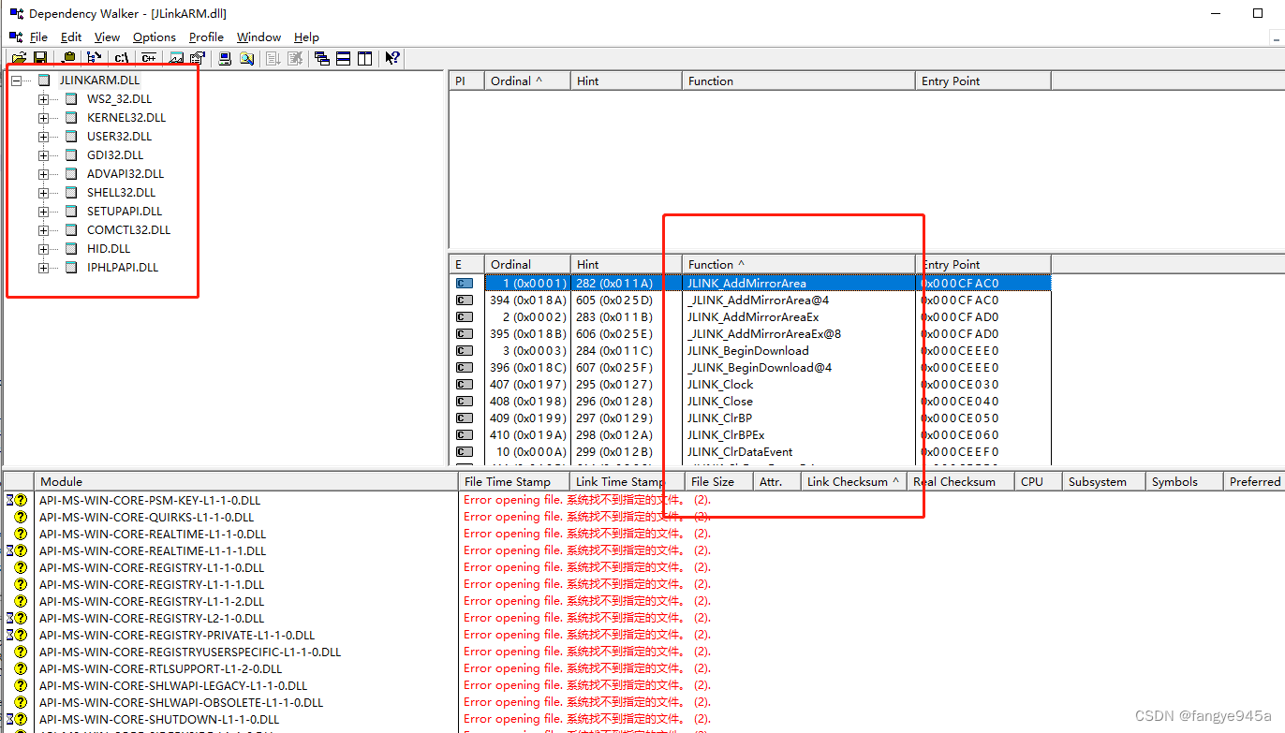Select the API-MS-WIN-CORE-REGISTRYUSERSPECIFIC-L1-1-0.DLL module row
1285x733 pixels.
(642, 652)
